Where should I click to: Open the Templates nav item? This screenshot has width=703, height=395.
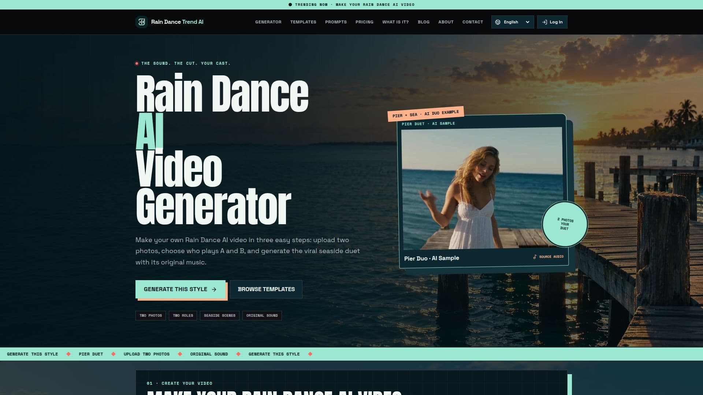point(303,22)
